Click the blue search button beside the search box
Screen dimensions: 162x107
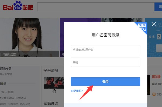tap(158, 7)
